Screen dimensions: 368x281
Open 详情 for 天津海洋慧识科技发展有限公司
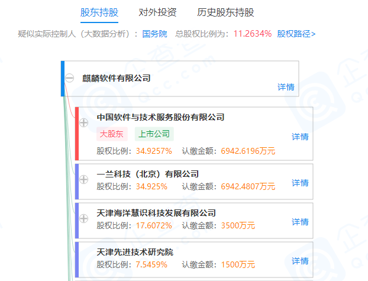pyautogui.click(x=300, y=222)
